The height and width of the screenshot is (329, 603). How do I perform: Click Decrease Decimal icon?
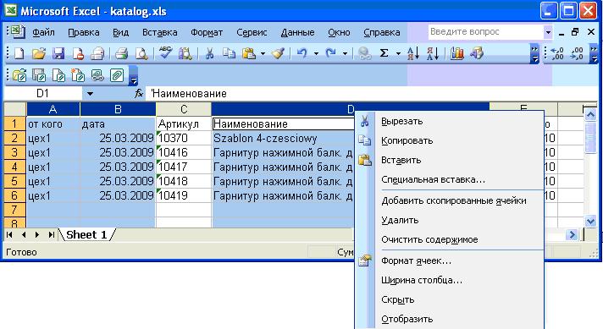[x=577, y=53]
